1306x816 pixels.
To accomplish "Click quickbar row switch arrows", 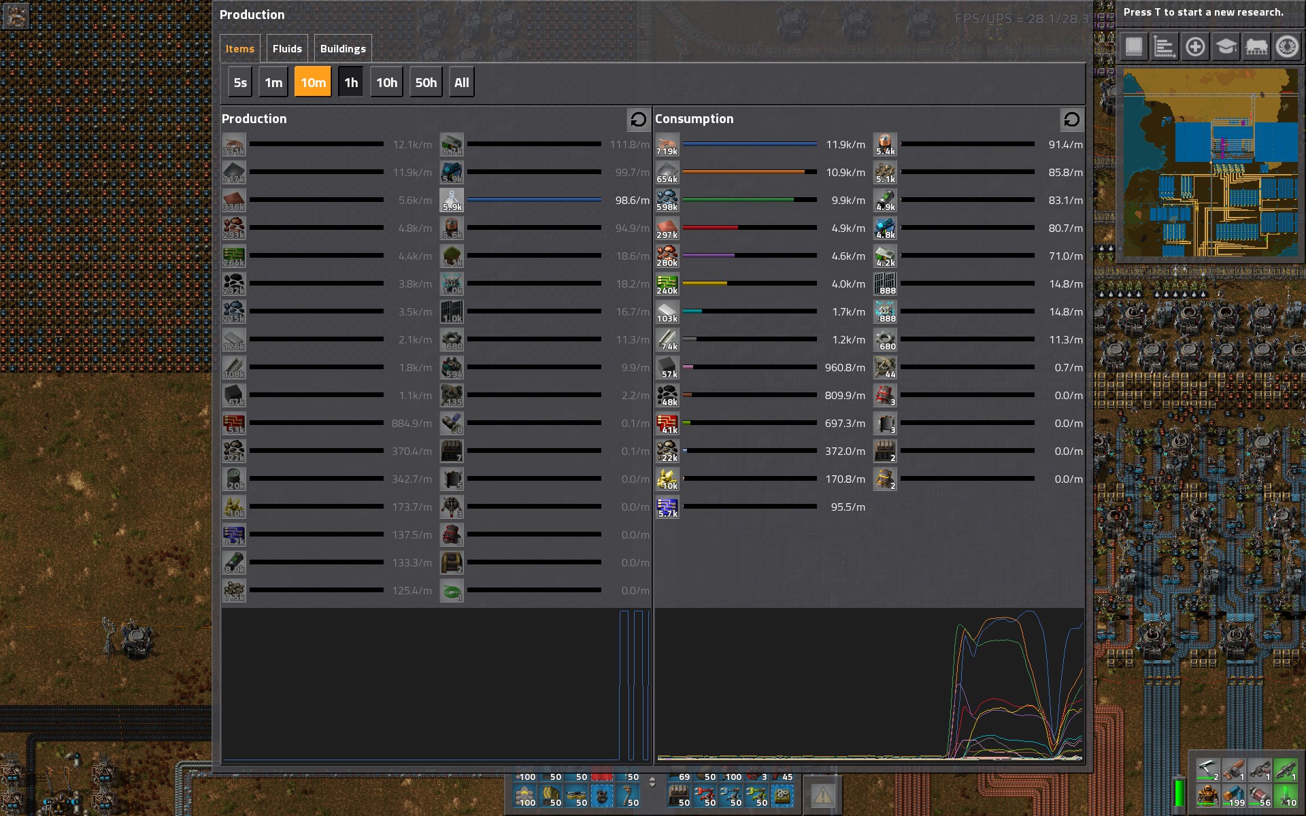I will click(x=652, y=782).
